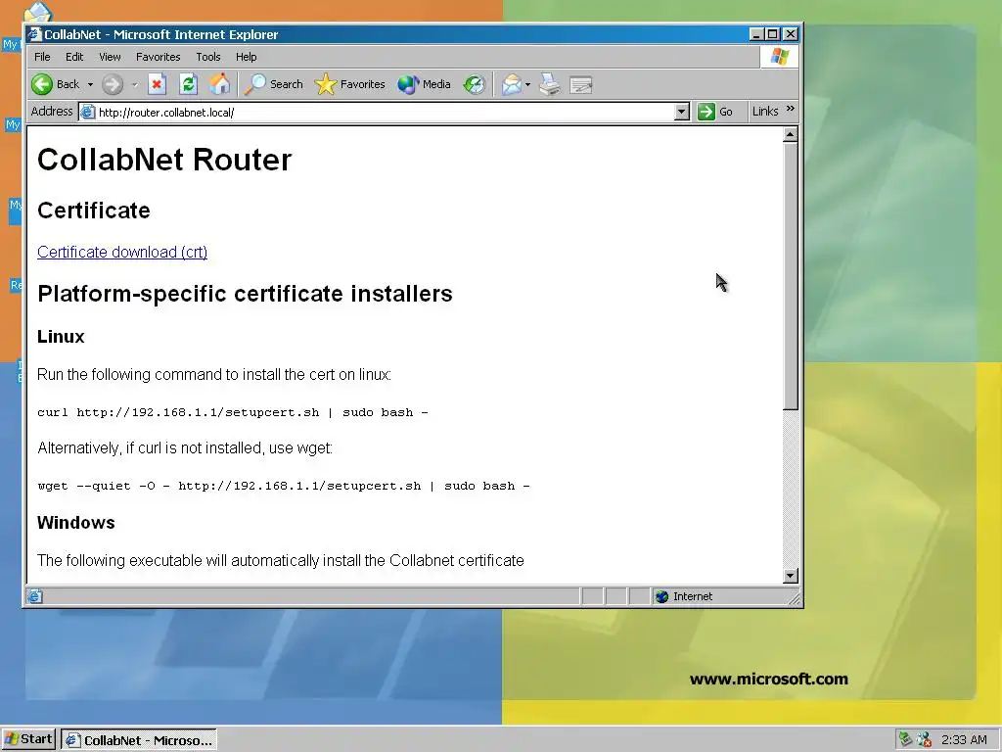This screenshot has height=752, width=1002.
Task: Go to the Home page icon
Action: click(x=219, y=84)
